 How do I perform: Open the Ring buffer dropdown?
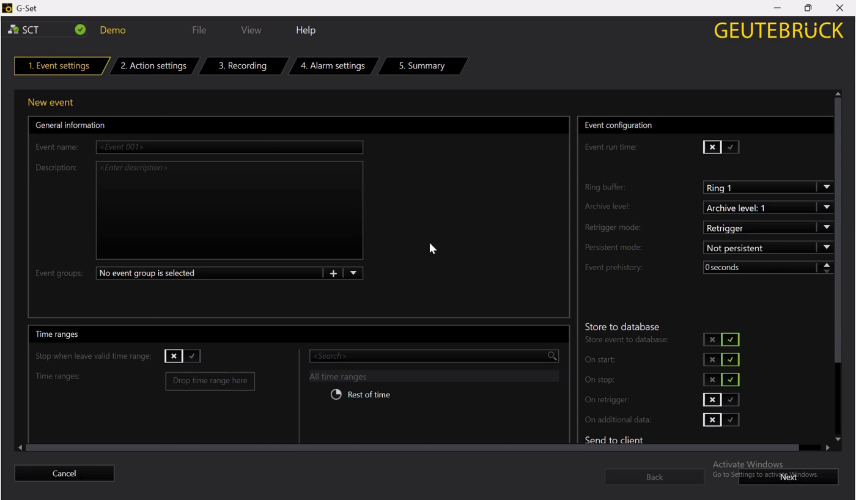827,188
